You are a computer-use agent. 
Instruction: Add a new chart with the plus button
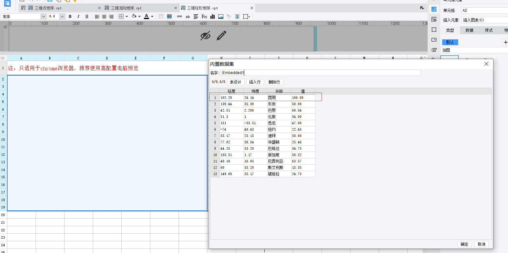tap(505, 42)
